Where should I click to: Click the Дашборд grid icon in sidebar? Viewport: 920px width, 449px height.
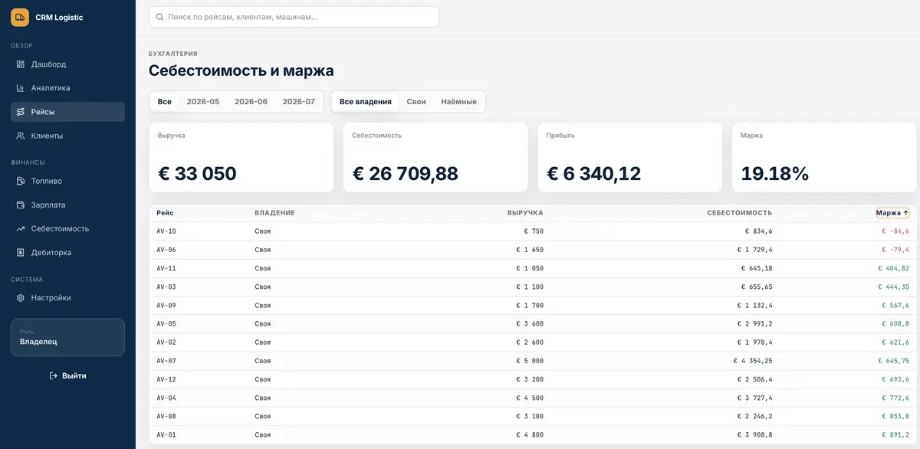(x=21, y=64)
